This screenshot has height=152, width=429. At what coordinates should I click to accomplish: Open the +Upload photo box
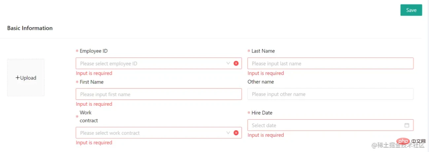tap(26, 78)
